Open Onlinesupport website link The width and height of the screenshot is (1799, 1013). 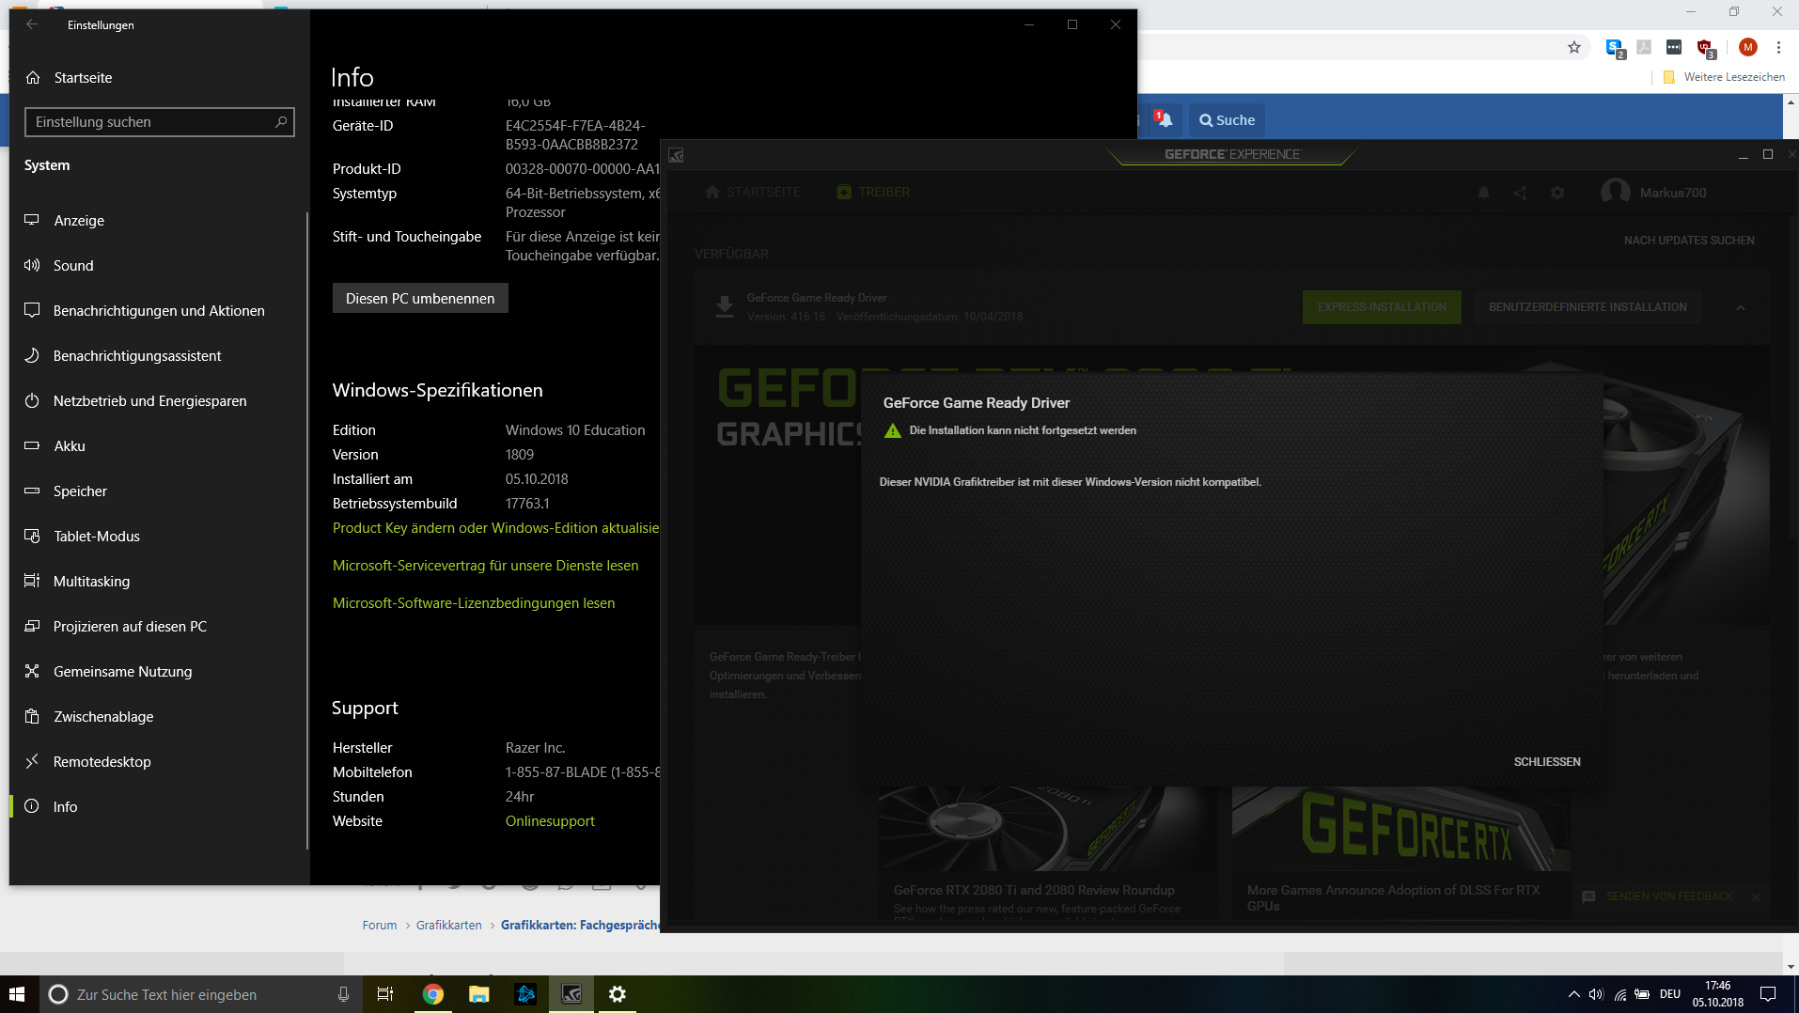click(550, 821)
